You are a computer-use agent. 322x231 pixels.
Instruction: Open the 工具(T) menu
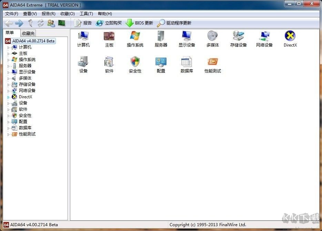pyautogui.click(x=86, y=14)
